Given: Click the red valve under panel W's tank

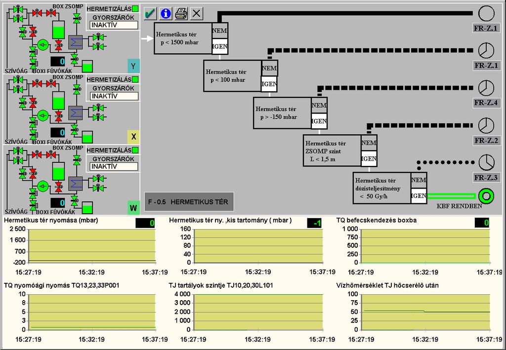Looking at the screenshot, I should pos(58,187).
